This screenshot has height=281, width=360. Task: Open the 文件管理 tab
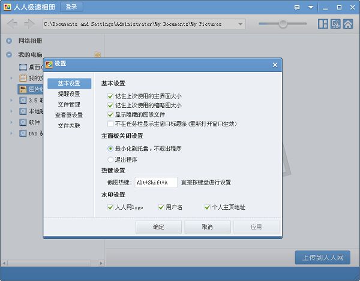69,104
